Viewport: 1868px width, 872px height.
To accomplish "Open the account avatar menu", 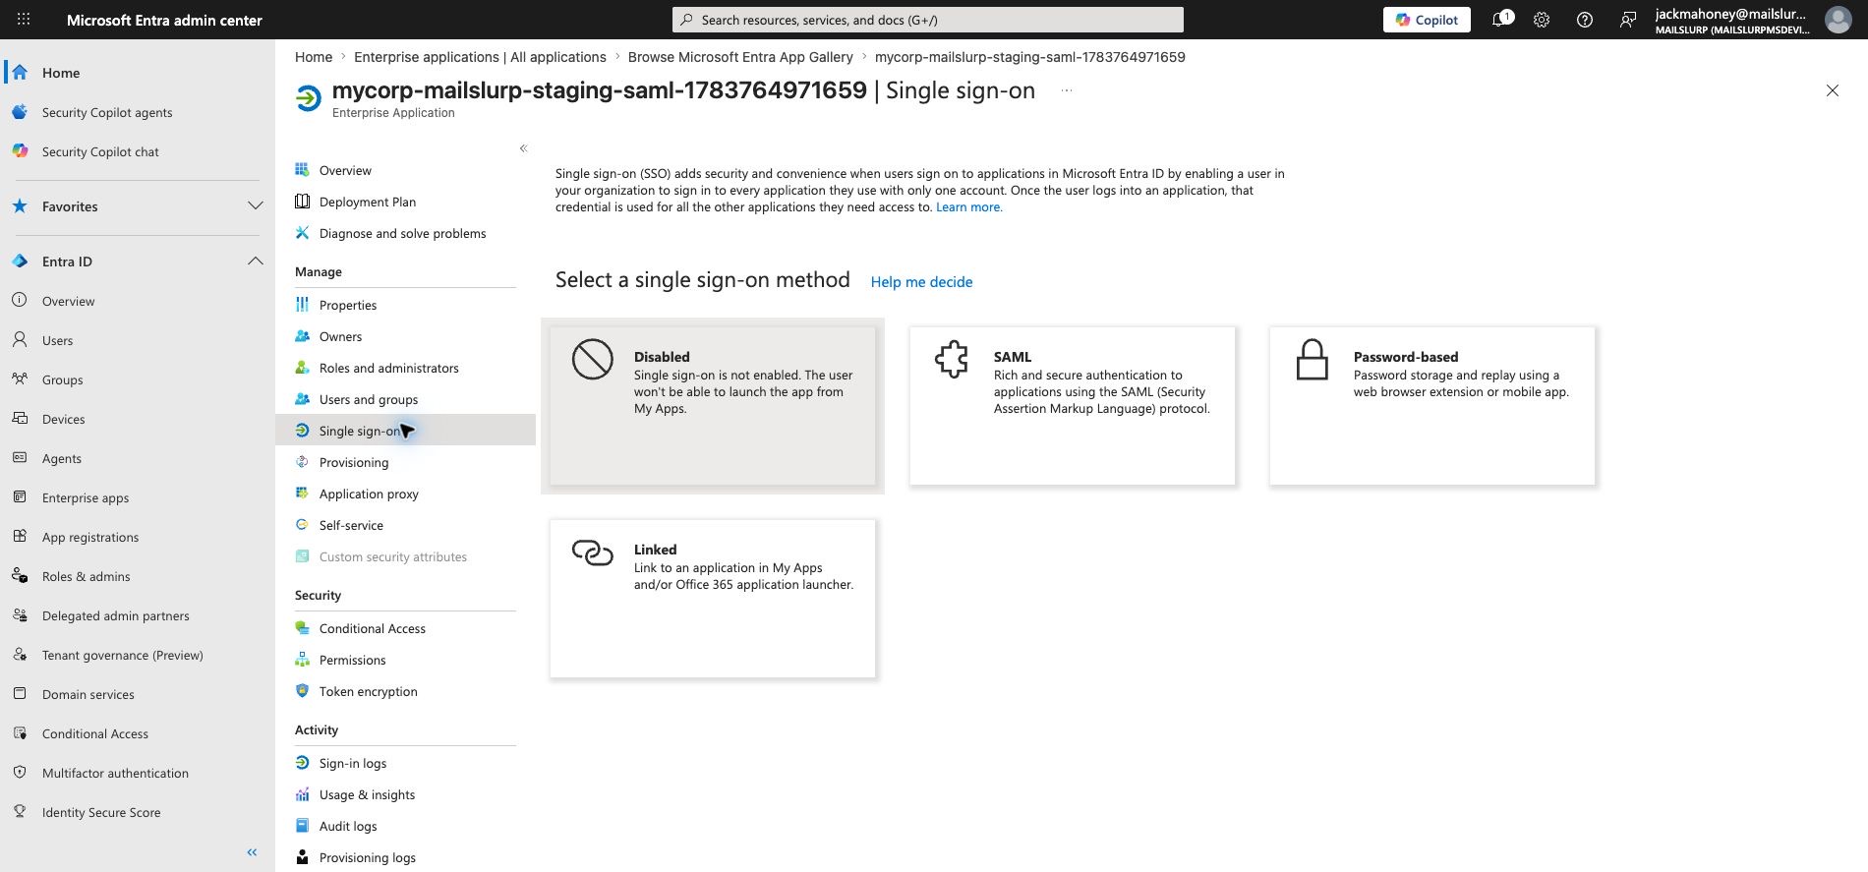I will point(1838,20).
